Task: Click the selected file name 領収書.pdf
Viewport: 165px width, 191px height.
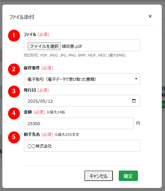Action: [x=72, y=46]
